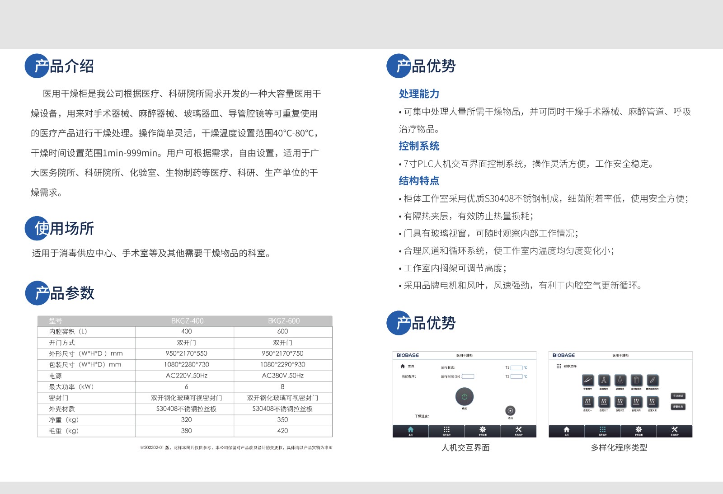
Task: Choose the fifth custom heat program 自定义五
Action: tap(652, 401)
